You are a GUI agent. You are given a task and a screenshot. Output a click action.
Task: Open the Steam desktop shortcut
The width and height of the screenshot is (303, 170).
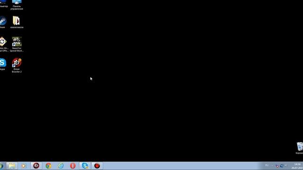[2, 22]
